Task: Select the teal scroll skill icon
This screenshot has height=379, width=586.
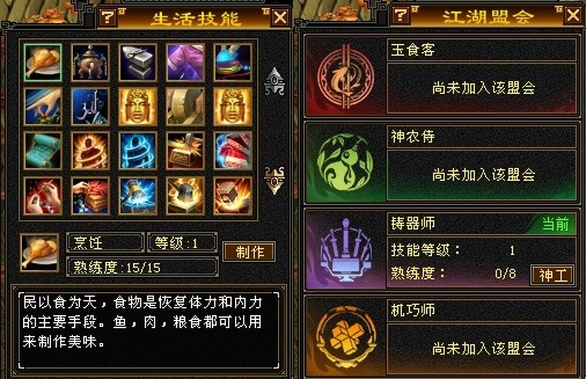Action: 42,151
